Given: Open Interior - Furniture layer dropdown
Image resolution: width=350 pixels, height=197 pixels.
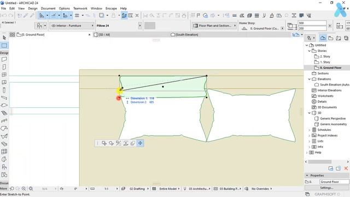Looking at the screenshot, I should pos(72,26).
